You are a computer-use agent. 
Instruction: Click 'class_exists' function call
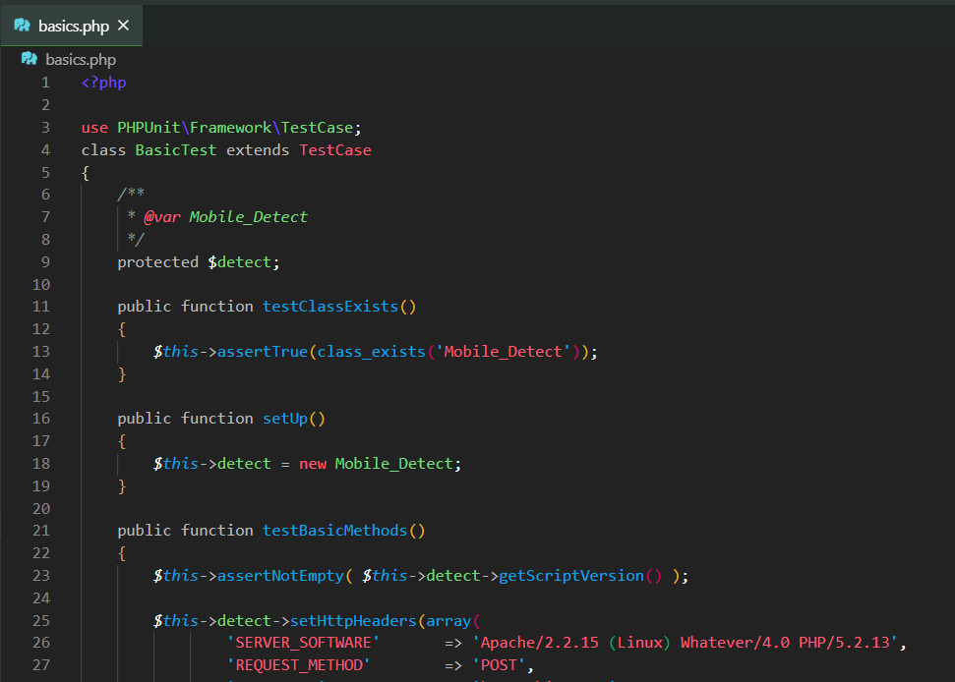371,352
